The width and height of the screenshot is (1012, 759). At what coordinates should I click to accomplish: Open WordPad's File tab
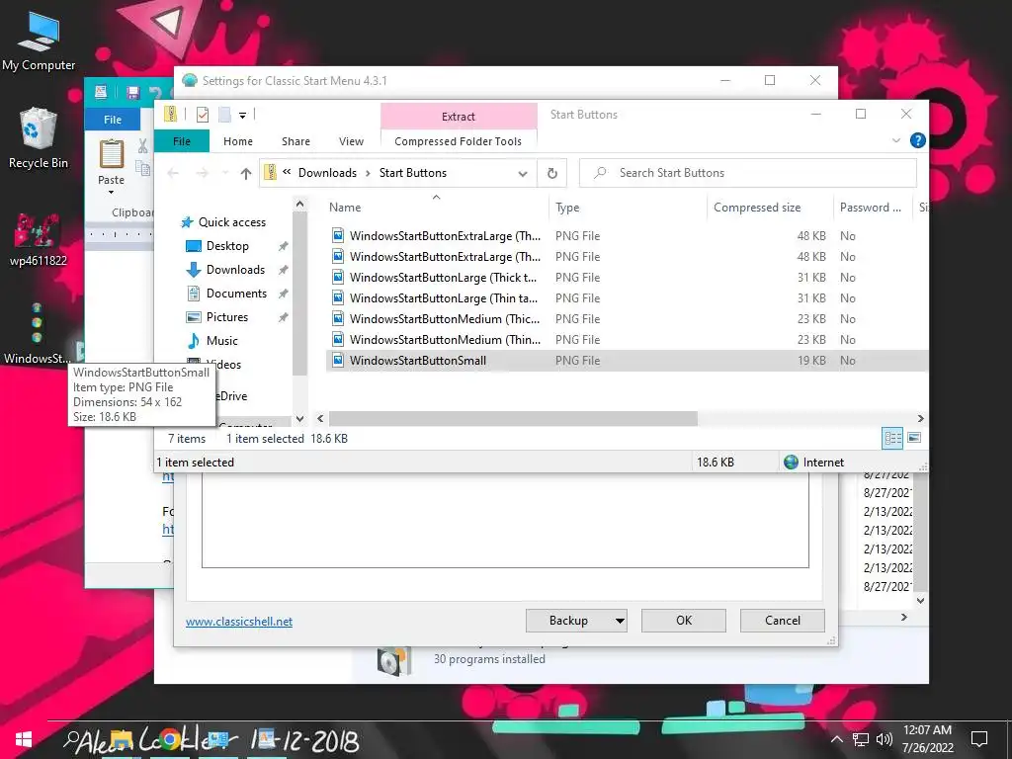click(113, 120)
